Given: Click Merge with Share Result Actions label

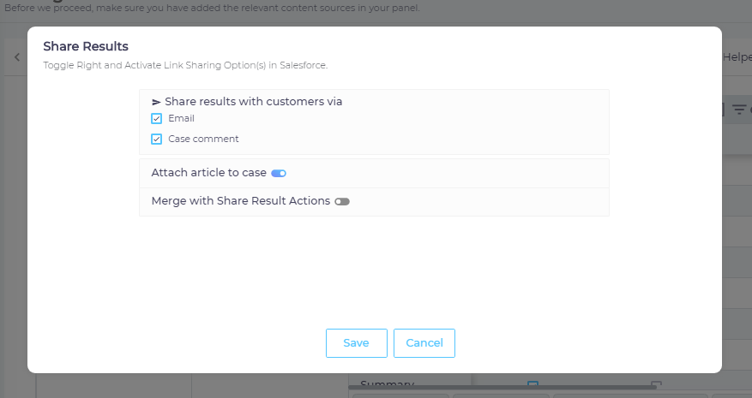Looking at the screenshot, I should pos(240,201).
